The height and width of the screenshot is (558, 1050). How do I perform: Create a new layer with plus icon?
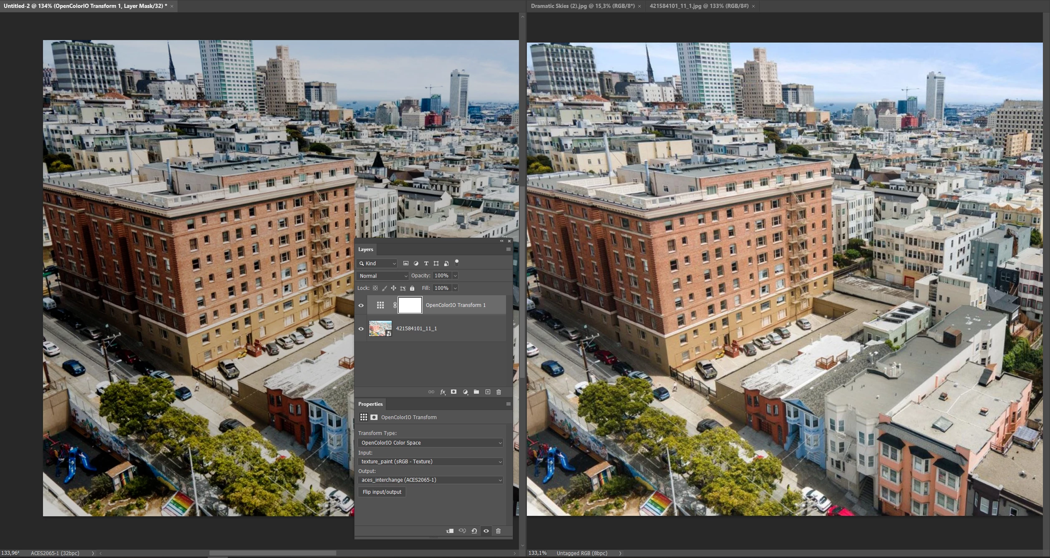click(487, 392)
